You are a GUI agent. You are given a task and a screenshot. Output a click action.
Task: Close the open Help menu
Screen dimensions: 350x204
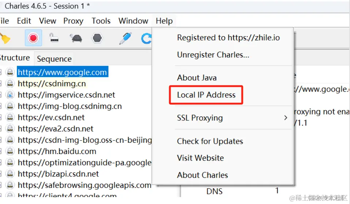[164, 21]
